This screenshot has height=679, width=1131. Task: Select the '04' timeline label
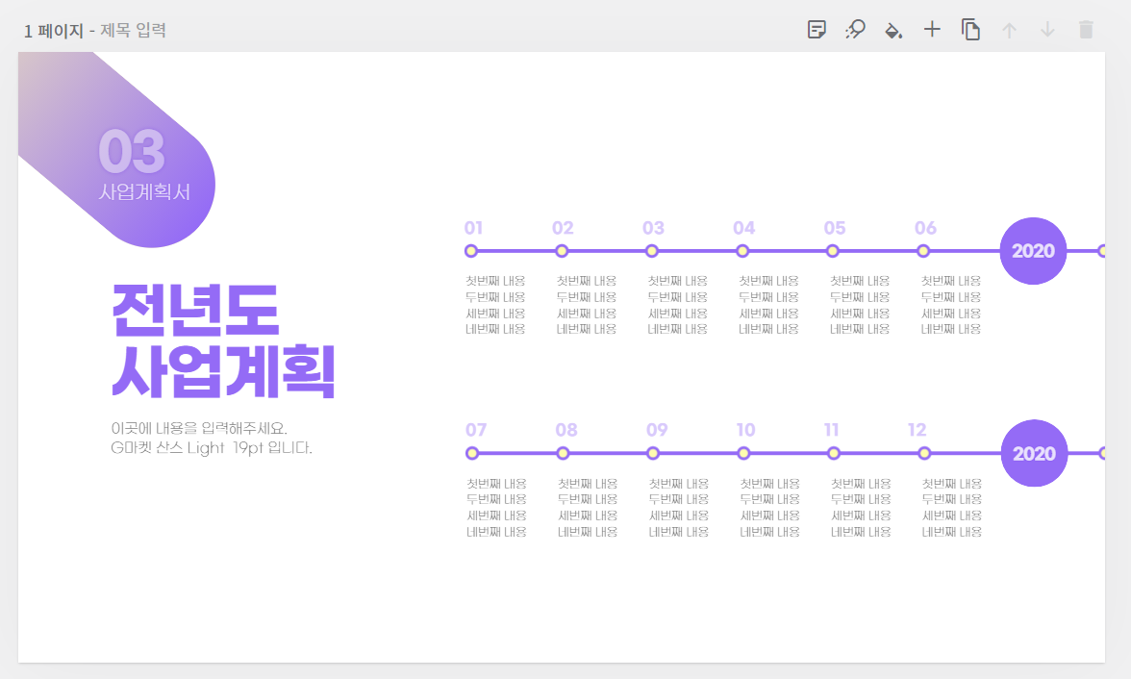coord(743,228)
